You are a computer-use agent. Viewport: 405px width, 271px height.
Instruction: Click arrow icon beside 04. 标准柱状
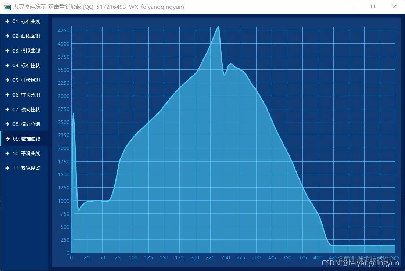tap(7, 66)
